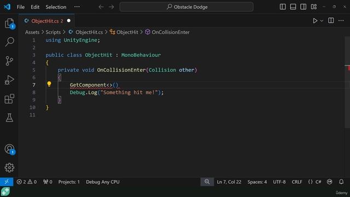Image resolution: width=350 pixels, height=197 pixels.
Task: Click OnCollisionEnter in the method signature
Action: pos(121,70)
